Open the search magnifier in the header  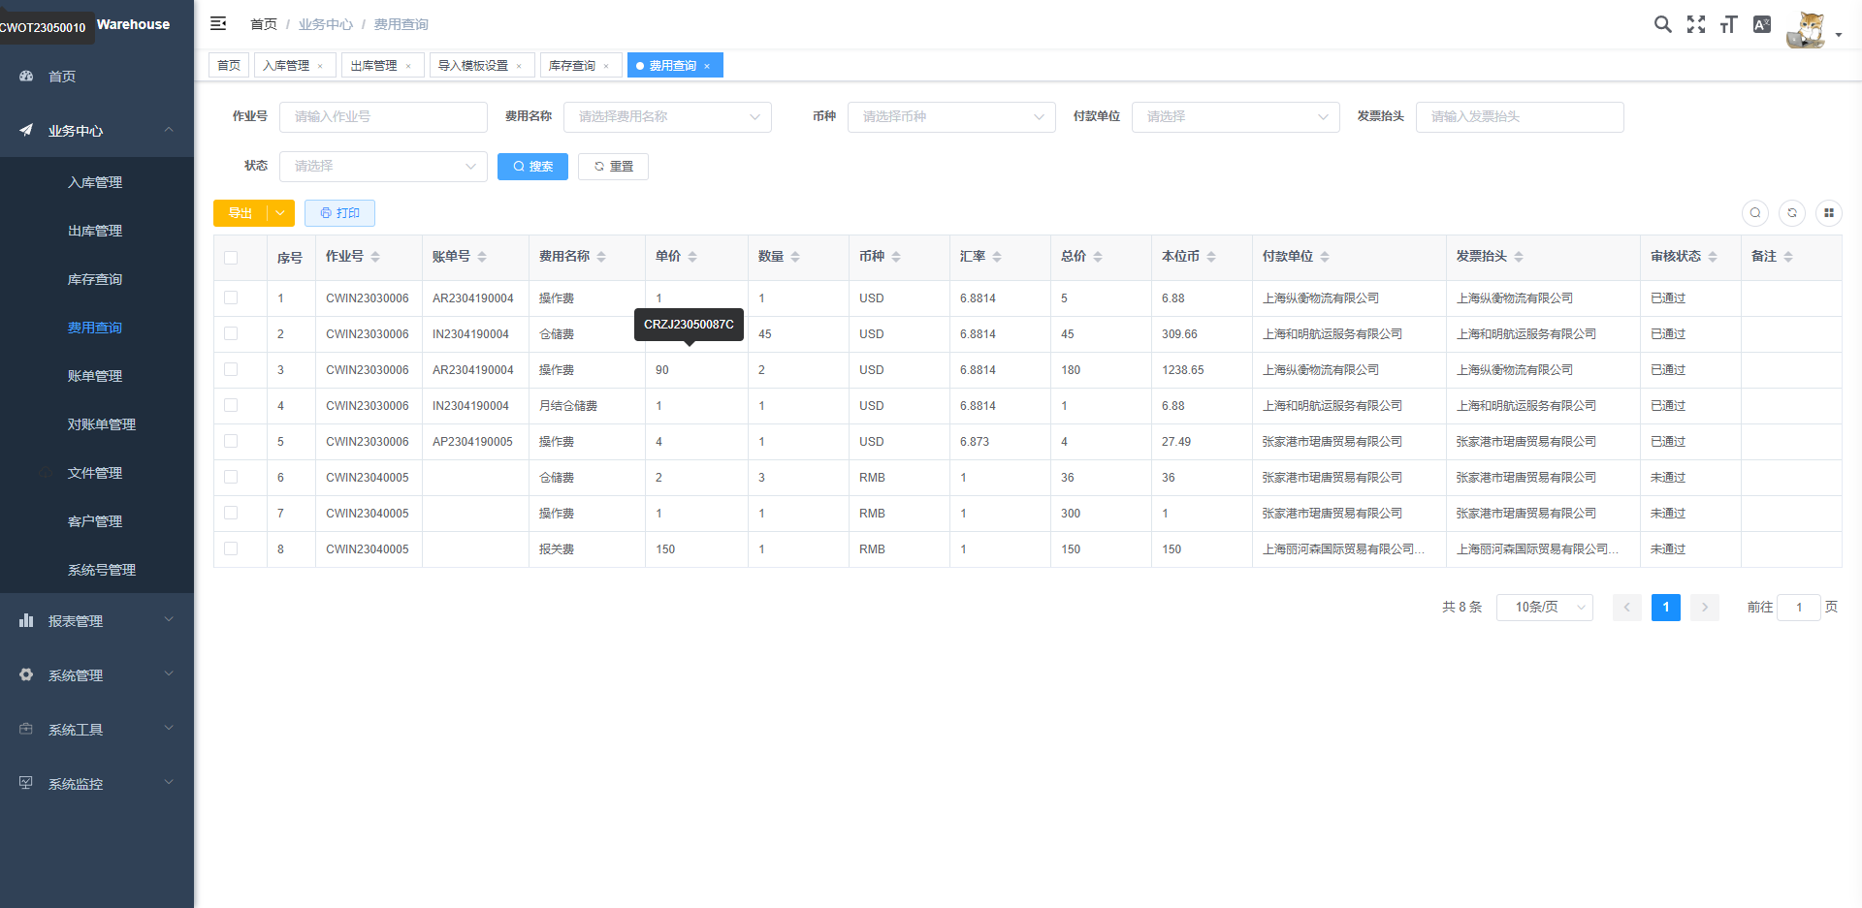[1662, 24]
